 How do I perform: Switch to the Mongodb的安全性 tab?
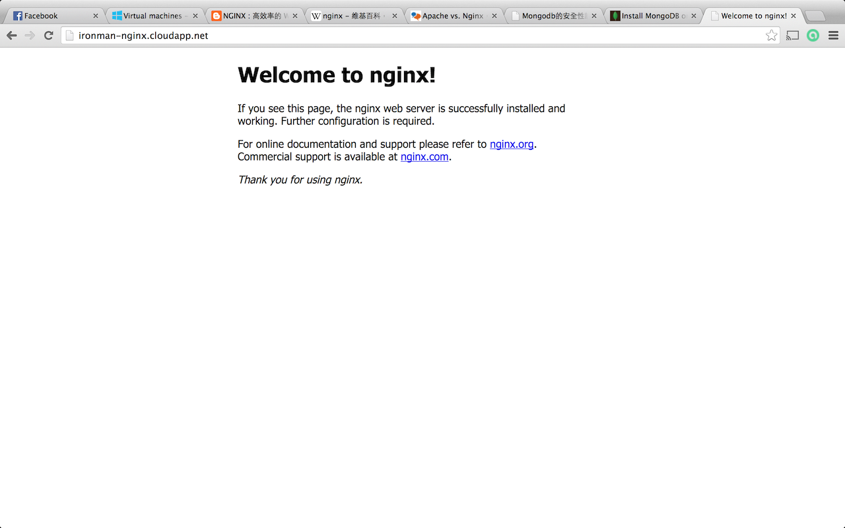[x=554, y=16]
